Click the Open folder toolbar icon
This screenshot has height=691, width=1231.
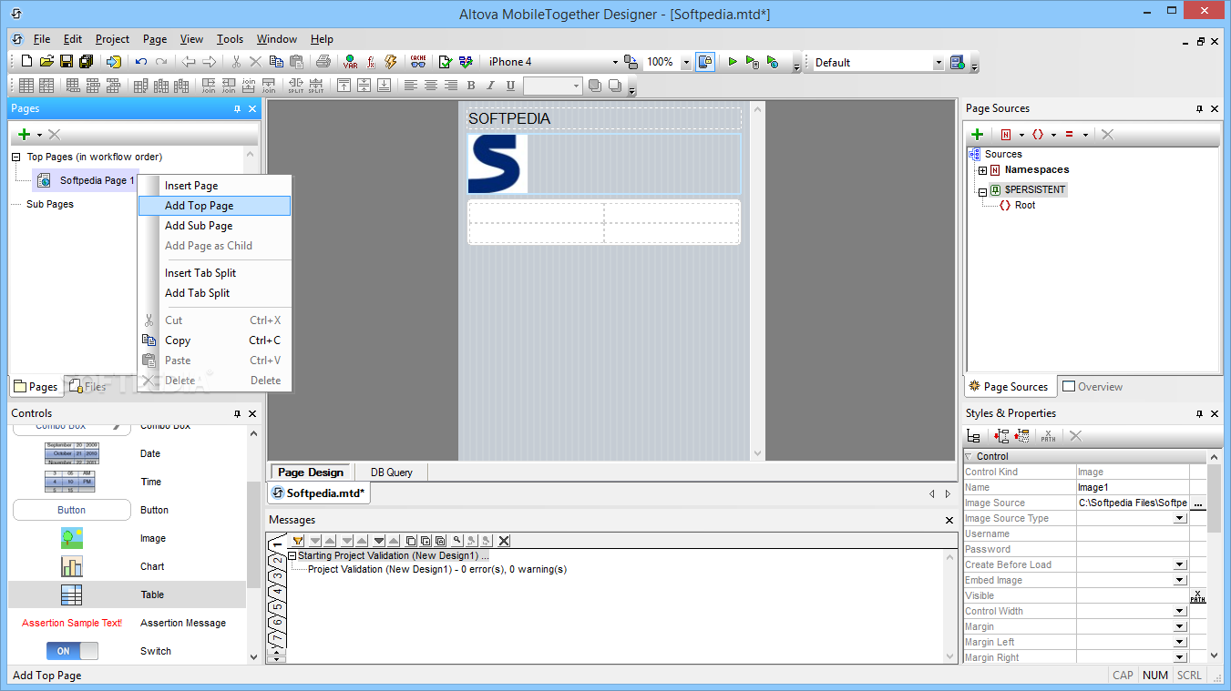pyautogui.click(x=46, y=62)
